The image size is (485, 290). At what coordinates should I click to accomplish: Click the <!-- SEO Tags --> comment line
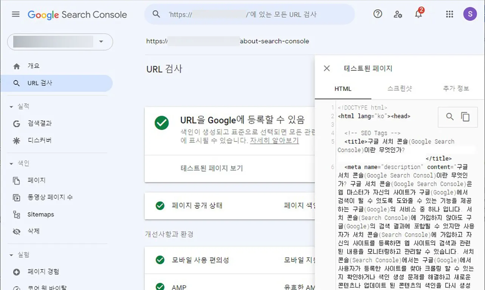372,133
